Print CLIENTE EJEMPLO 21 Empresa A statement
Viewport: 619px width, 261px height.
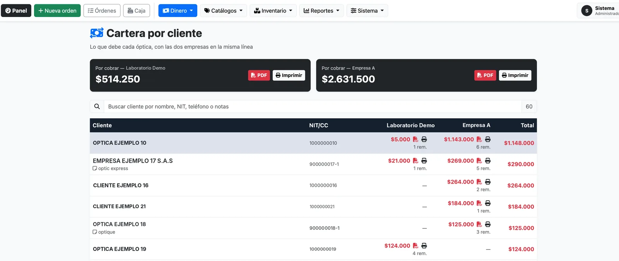(x=488, y=203)
